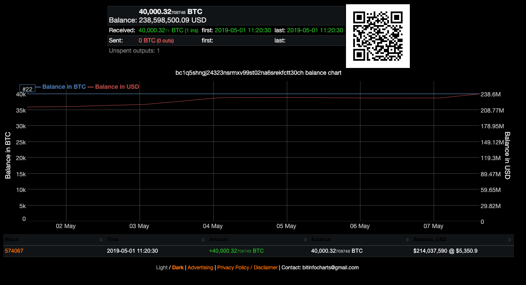Click sort arrows in Balance column
Image resolution: width=526 pixels, height=285 pixels.
coord(407,240)
